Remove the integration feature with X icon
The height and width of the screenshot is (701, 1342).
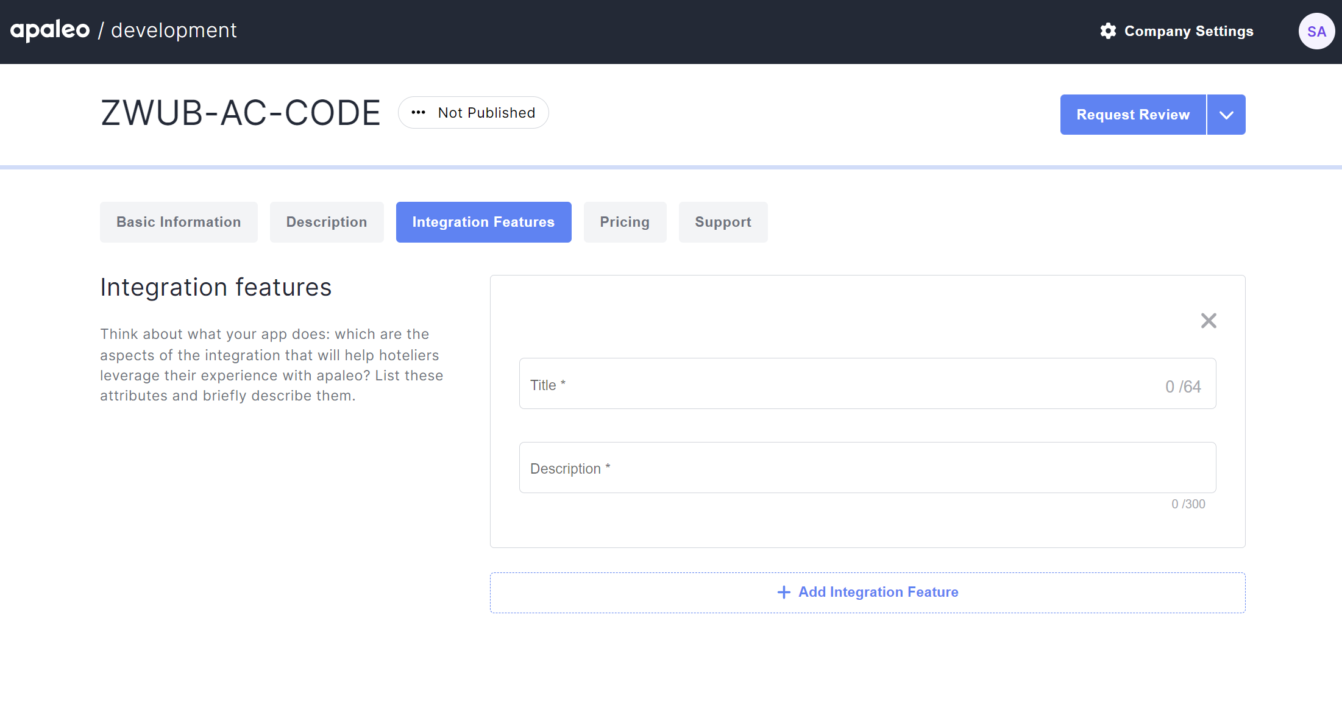pyautogui.click(x=1209, y=321)
